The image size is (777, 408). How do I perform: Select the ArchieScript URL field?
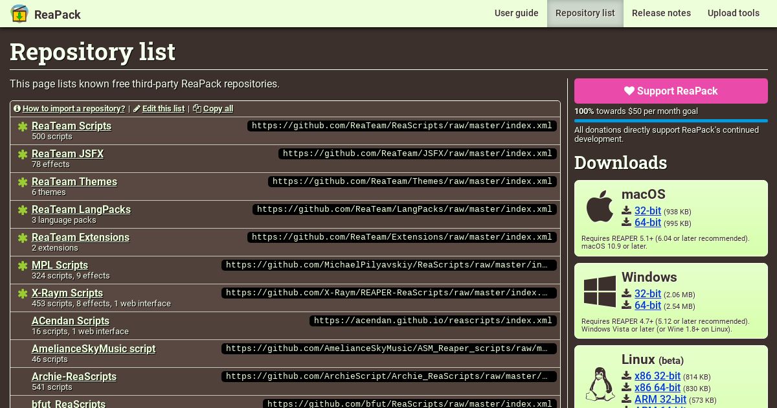pos(389,376)
